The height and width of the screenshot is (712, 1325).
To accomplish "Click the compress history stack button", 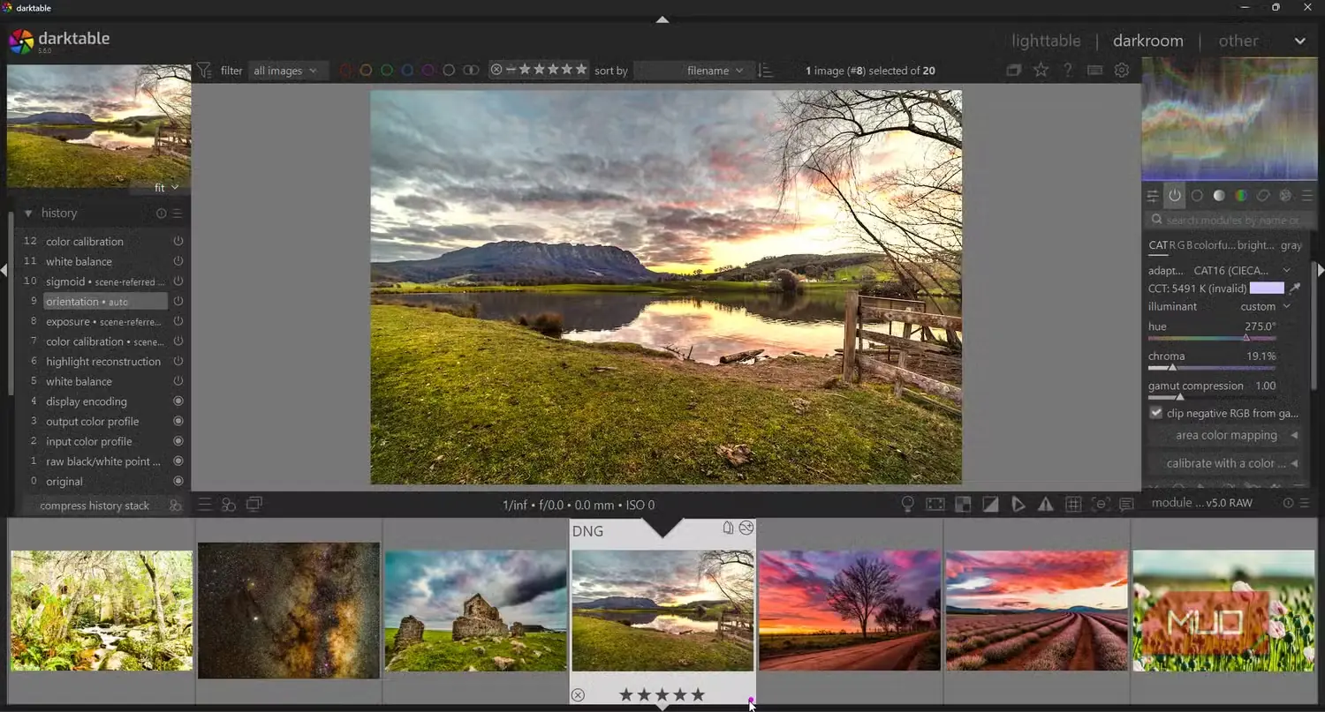I will pyautogui.click(x=95, y=506).
